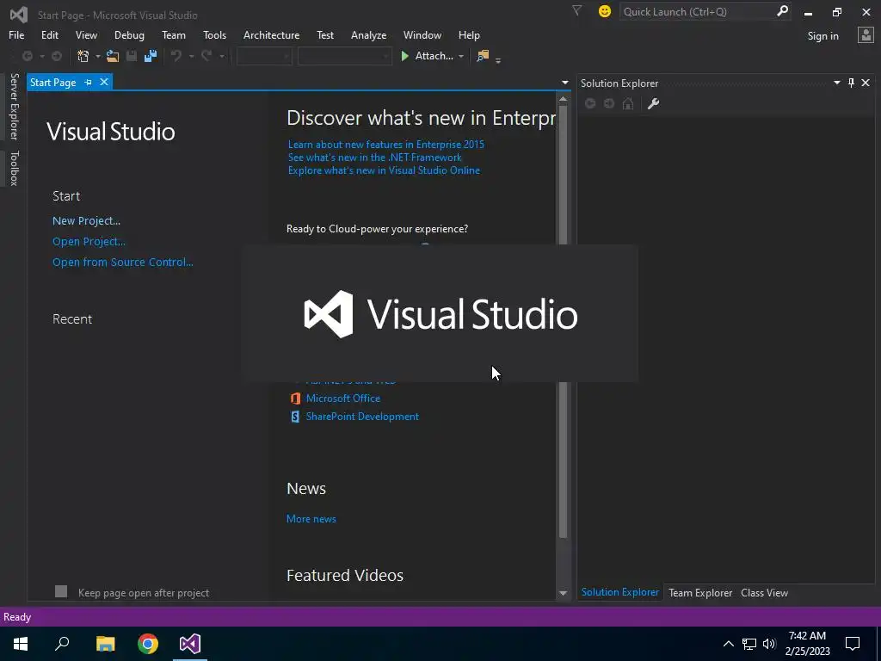
Task: Open the document tabs list dropdown
Action: (564, 83)
